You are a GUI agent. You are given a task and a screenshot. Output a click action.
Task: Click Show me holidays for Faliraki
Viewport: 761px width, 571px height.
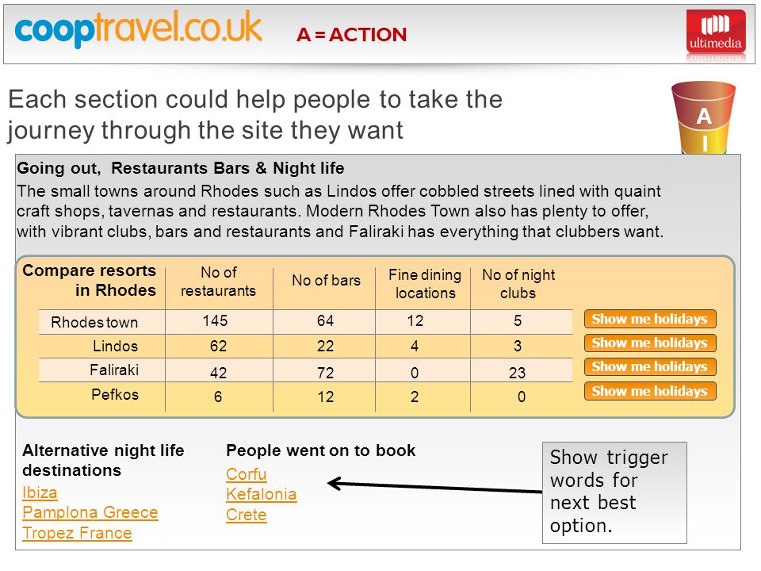pos(650,366)
